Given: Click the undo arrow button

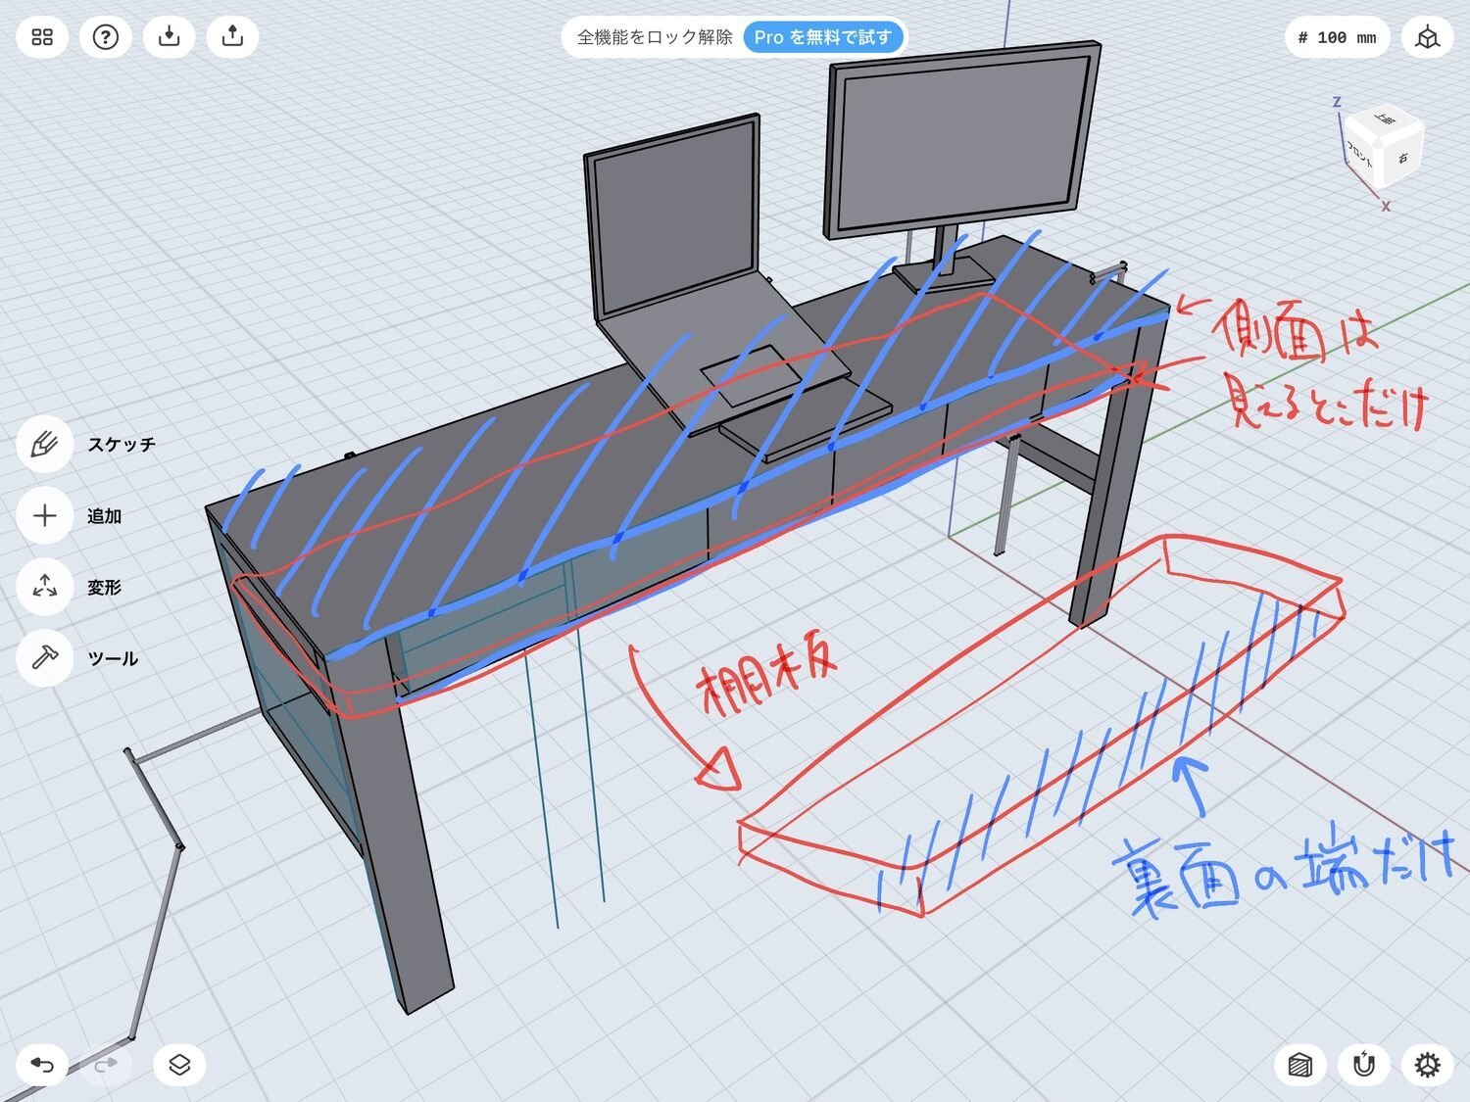Looking at the screenshot, I should coord(42,1065).
